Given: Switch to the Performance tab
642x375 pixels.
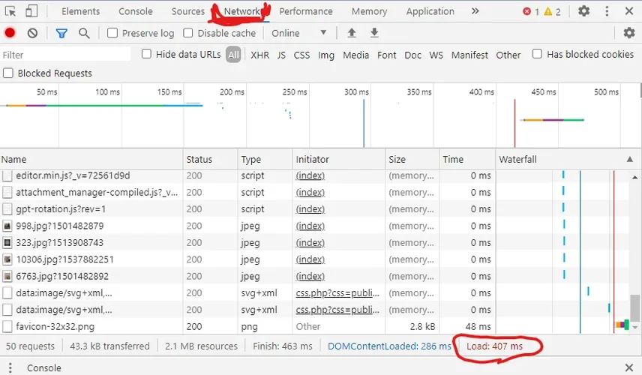Looking at the screenshot, I should [305, 11].
